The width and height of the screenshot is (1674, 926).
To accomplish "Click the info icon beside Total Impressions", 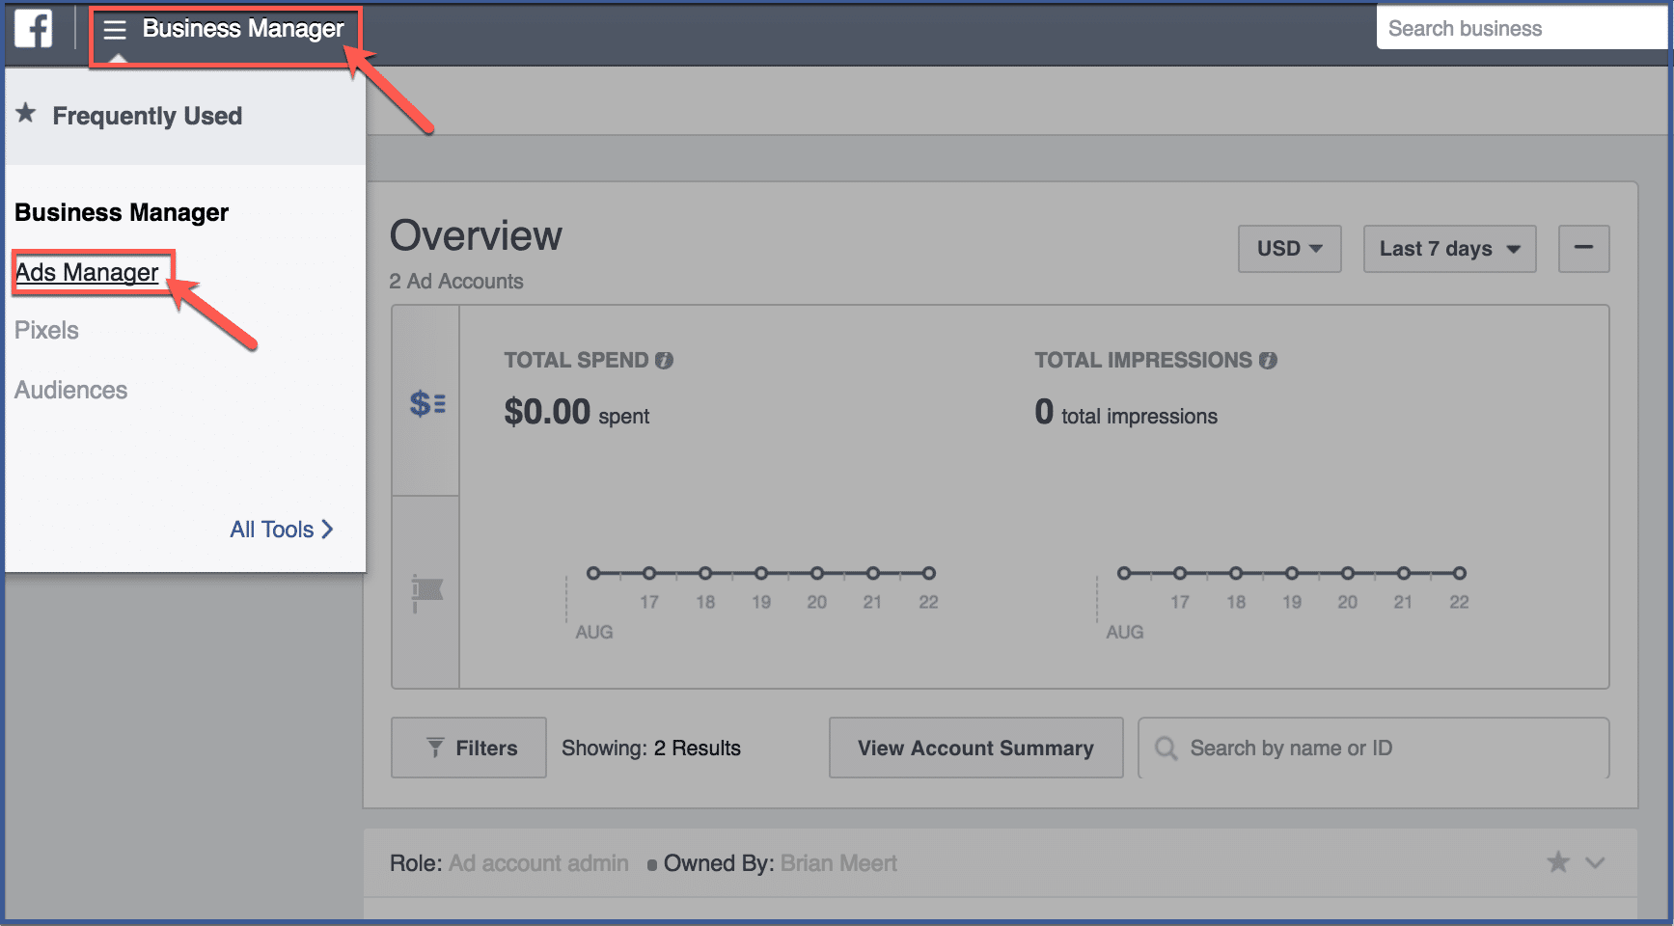I will 1268,360.
